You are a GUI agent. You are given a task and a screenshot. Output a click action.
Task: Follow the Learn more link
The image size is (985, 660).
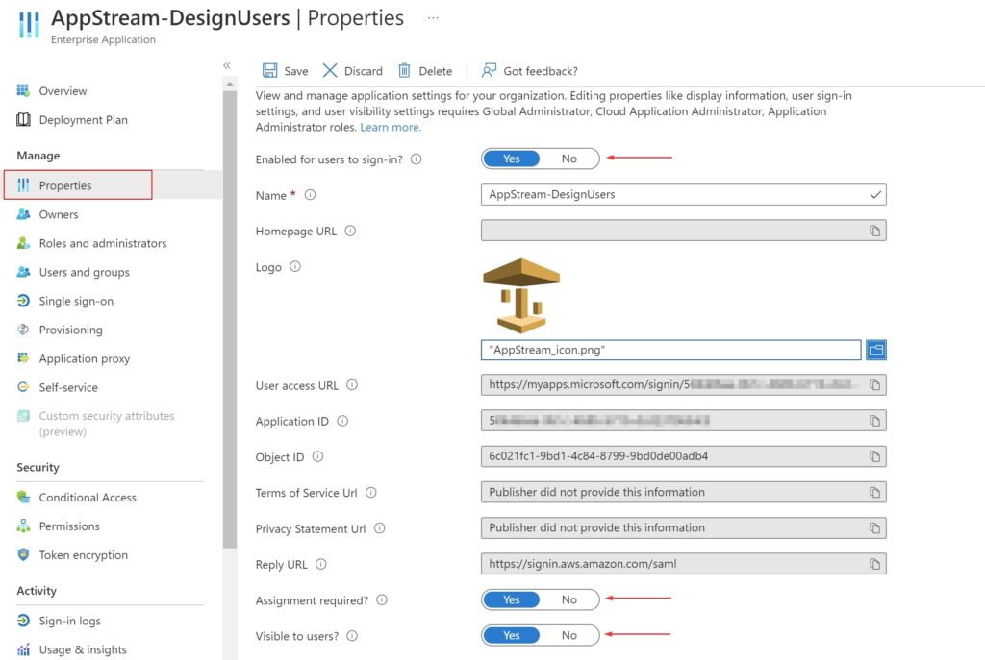click(x=391, y=128)
